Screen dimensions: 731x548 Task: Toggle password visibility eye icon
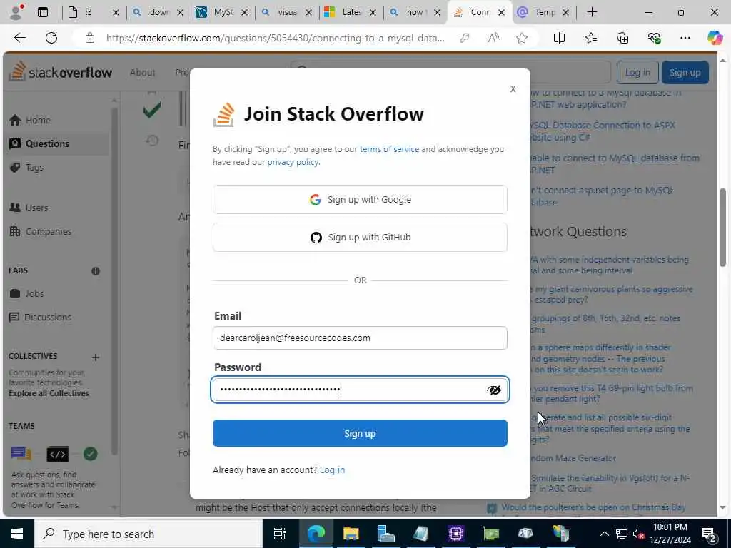point(494,390)
